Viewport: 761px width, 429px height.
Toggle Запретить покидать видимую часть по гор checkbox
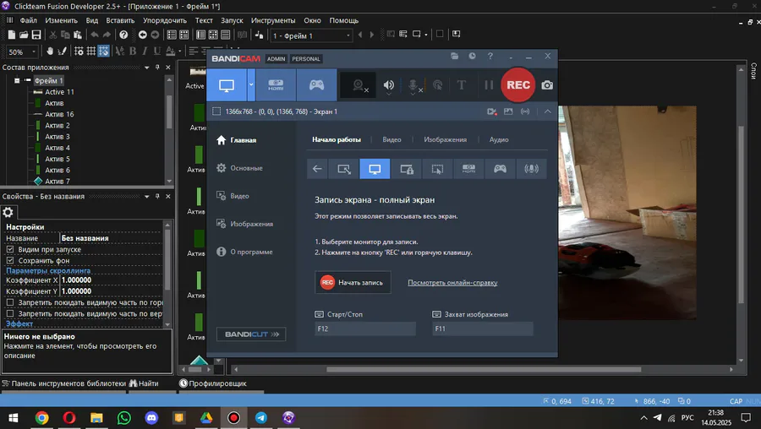point(10,302)
